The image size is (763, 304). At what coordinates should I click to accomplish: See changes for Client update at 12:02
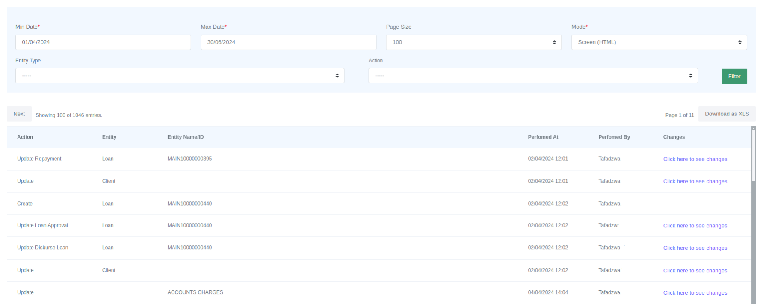click(695, 271)
